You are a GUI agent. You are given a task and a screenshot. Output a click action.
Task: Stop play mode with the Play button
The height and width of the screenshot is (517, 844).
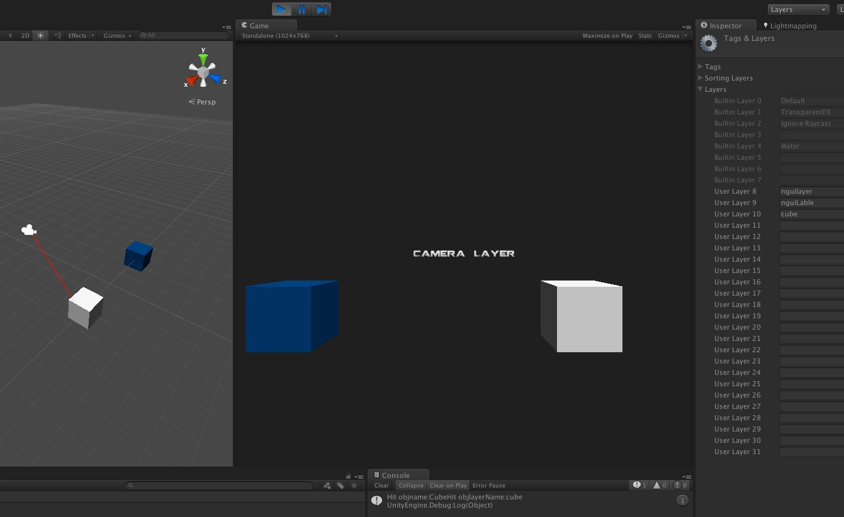[x=281, y=9]
